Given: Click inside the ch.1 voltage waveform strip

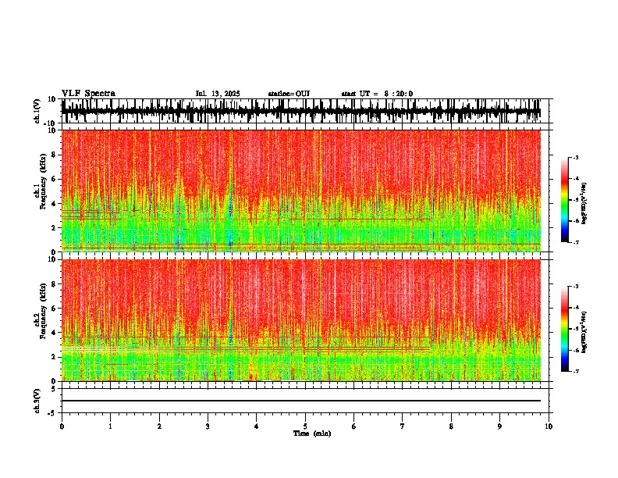Looking at the screenshot, I should click(x=301, y=111).
